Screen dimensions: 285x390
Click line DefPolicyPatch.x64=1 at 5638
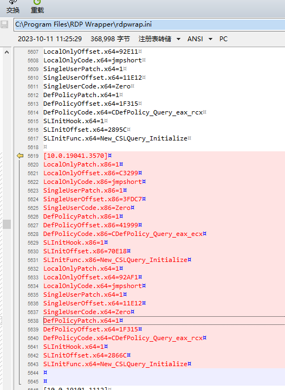(x=81, y=321)
